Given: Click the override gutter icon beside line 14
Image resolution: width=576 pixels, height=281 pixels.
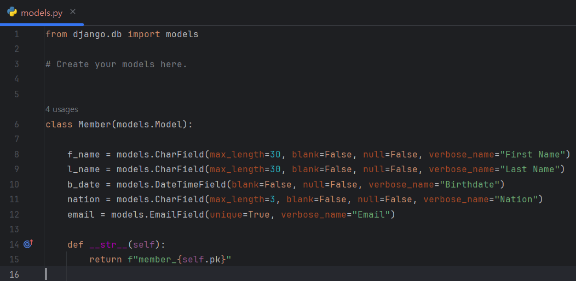Looking at the screenshot, I should coord(28,244).
